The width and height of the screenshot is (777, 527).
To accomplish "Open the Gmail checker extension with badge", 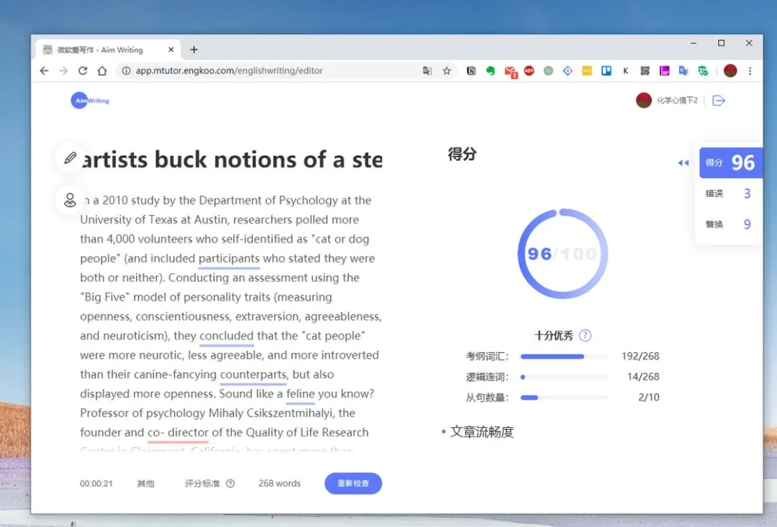I will (x=510, y=72).
